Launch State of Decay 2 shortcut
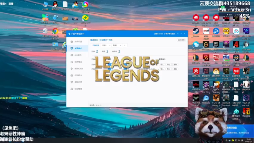Screen dimensions: 254x143 pos(216,100)
